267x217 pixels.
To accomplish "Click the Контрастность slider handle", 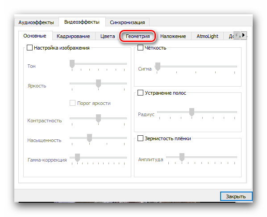I will [98, 118].
